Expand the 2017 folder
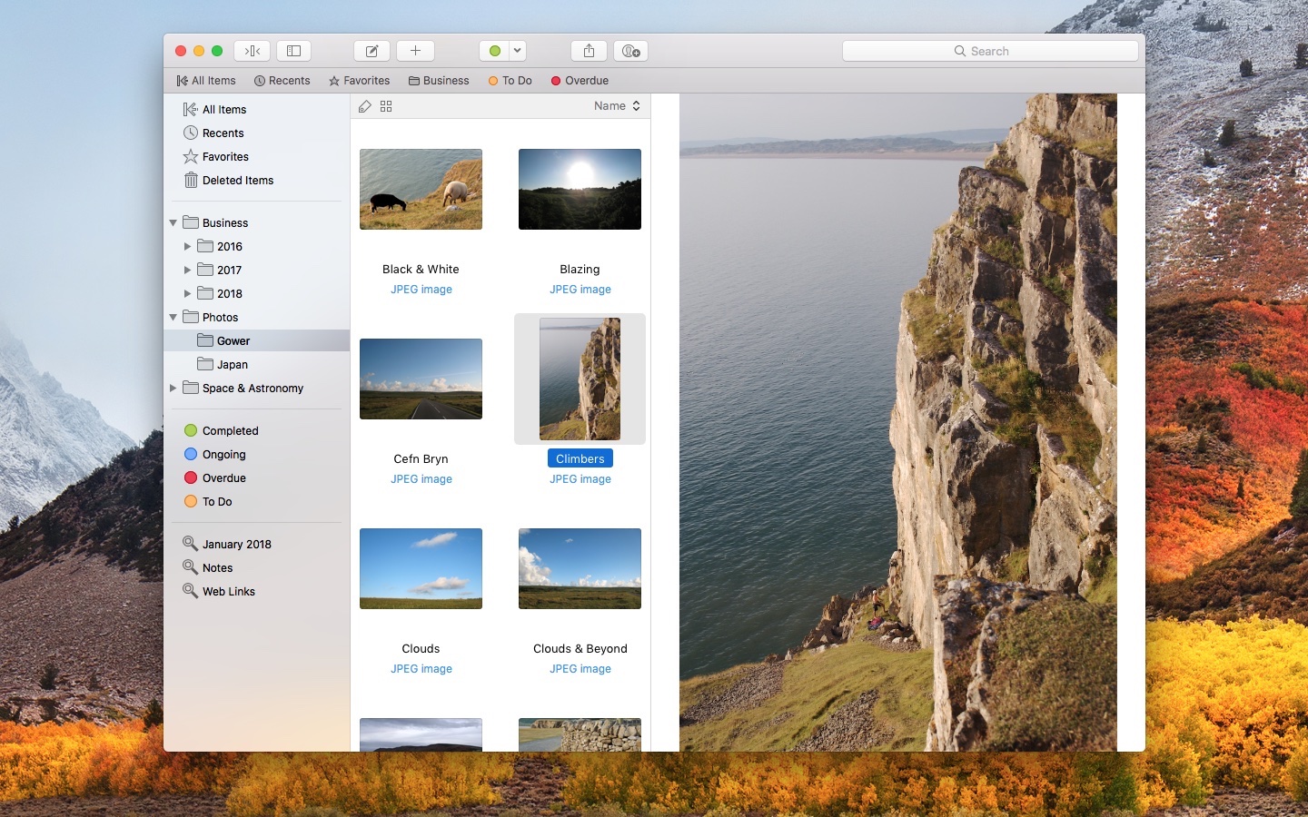Viewport: 1308px width, 817px height. [187, 271]
